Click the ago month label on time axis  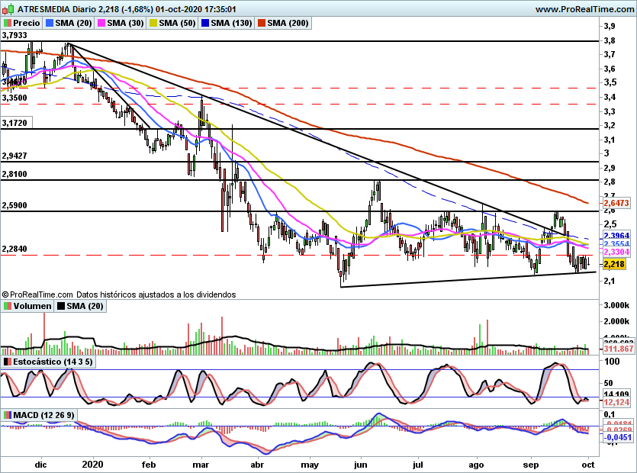tap(476, 465)
